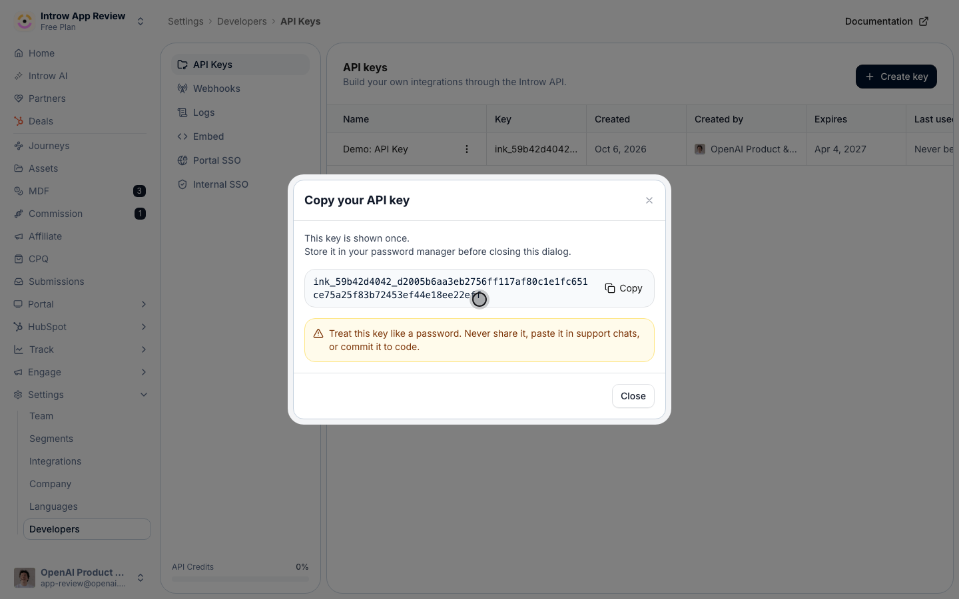The image size is (959, 599).
Task: Click the Submissions inbox icon
Action: click(19, 282)
